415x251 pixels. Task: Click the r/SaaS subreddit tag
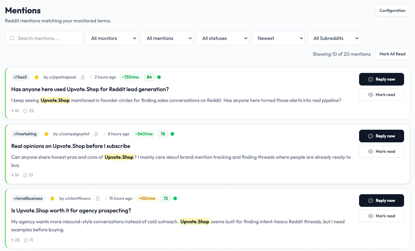coord(20,77)
